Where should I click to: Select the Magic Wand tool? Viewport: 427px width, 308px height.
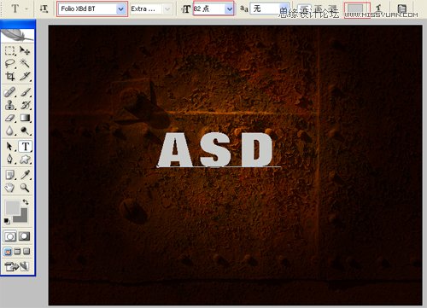tap(25, 63)
